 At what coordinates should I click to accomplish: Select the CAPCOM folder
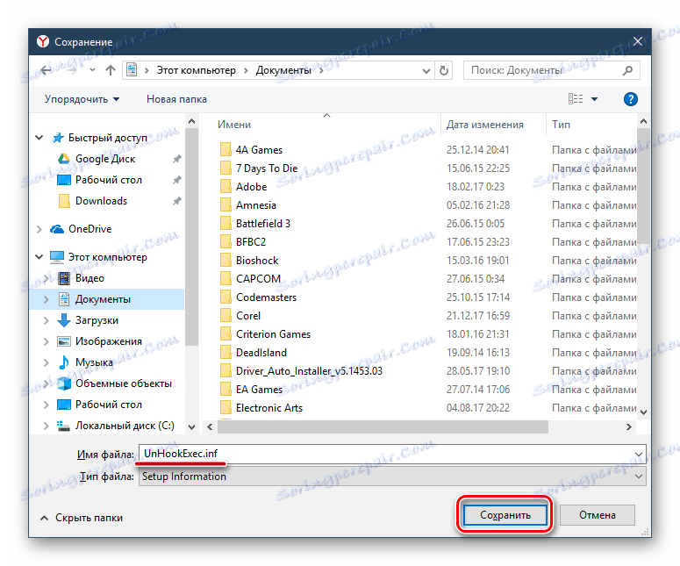tap(258, 279)
